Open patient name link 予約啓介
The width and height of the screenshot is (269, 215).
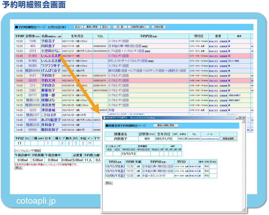48,85
